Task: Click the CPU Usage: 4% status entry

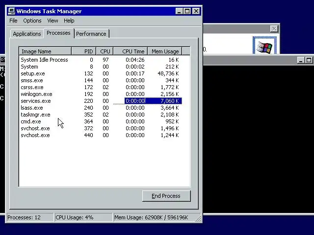Action: pyautogui.click(x=83, y=217)
